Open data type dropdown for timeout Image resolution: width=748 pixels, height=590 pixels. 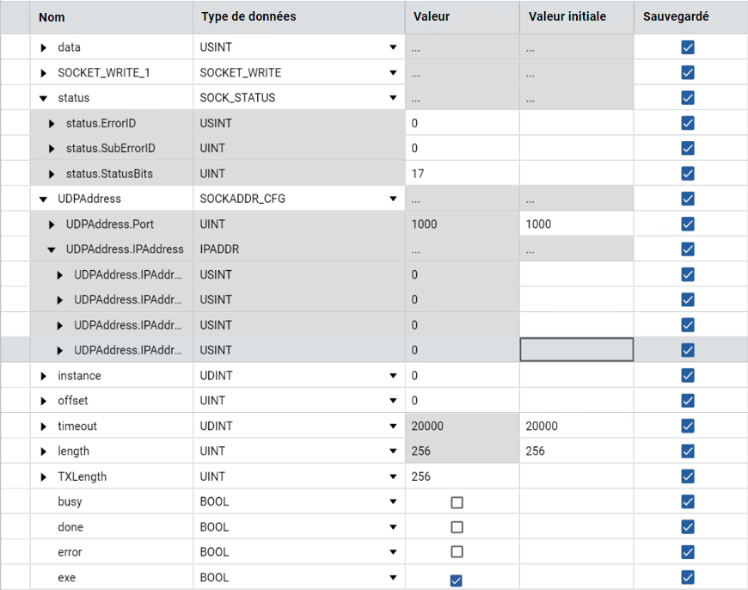pos(393,426)
